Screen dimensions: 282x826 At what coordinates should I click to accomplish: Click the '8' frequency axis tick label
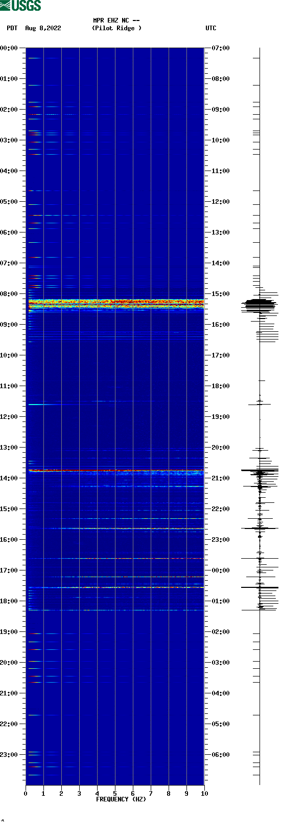(x=169, y=794)
